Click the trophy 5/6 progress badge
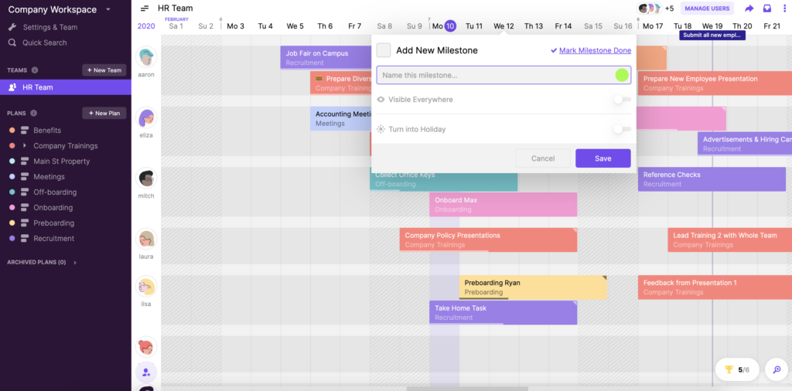The width and height of the screenshot is (792, 391). (736, 370)
